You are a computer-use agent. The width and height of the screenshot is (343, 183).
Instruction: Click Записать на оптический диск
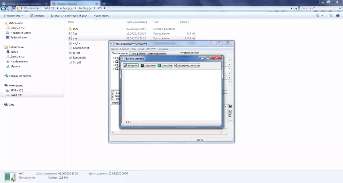(x=69, y=16)
